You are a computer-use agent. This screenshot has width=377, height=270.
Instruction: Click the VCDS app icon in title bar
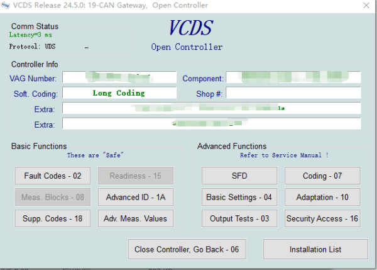5,5
